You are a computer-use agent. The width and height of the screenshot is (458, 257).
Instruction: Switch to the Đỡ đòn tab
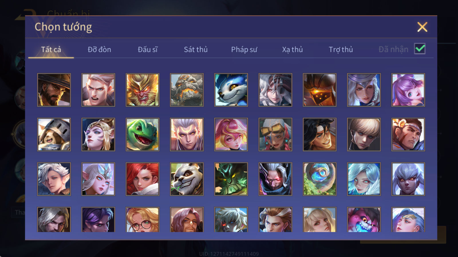click(99, 49)
